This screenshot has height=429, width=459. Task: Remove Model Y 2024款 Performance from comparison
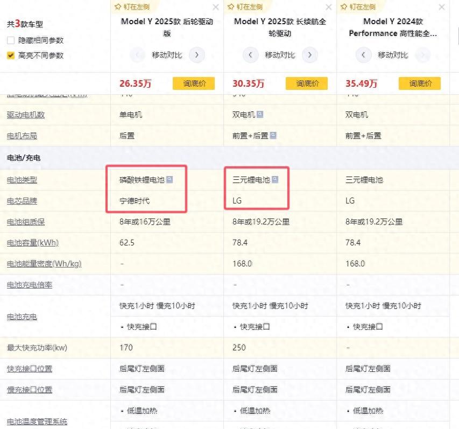pos(442,7)
